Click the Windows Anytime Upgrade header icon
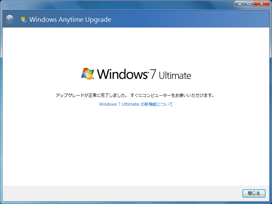Viewport: 272px width, 204px height. [23, 19]
